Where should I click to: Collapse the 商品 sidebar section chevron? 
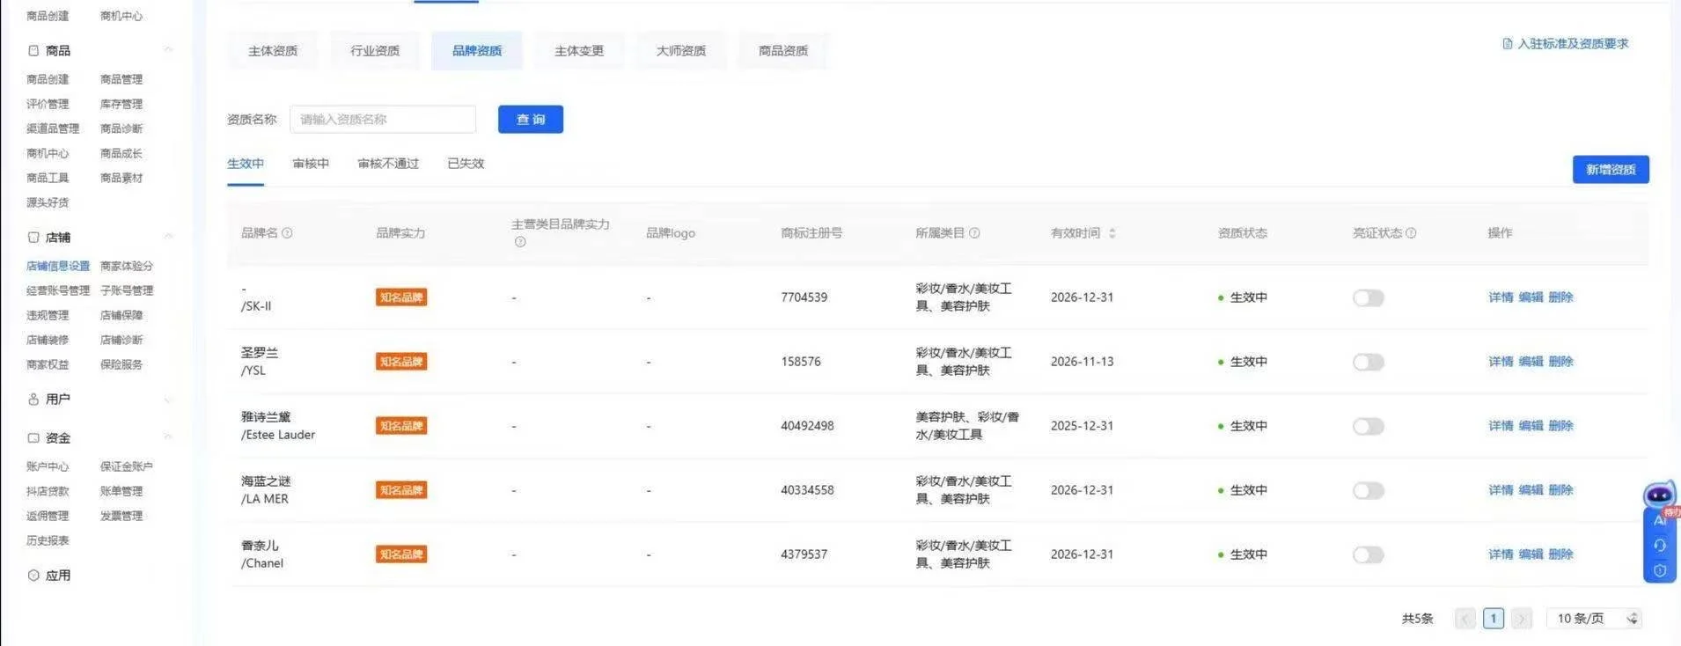pyautogui.click(x=168, y=50)
